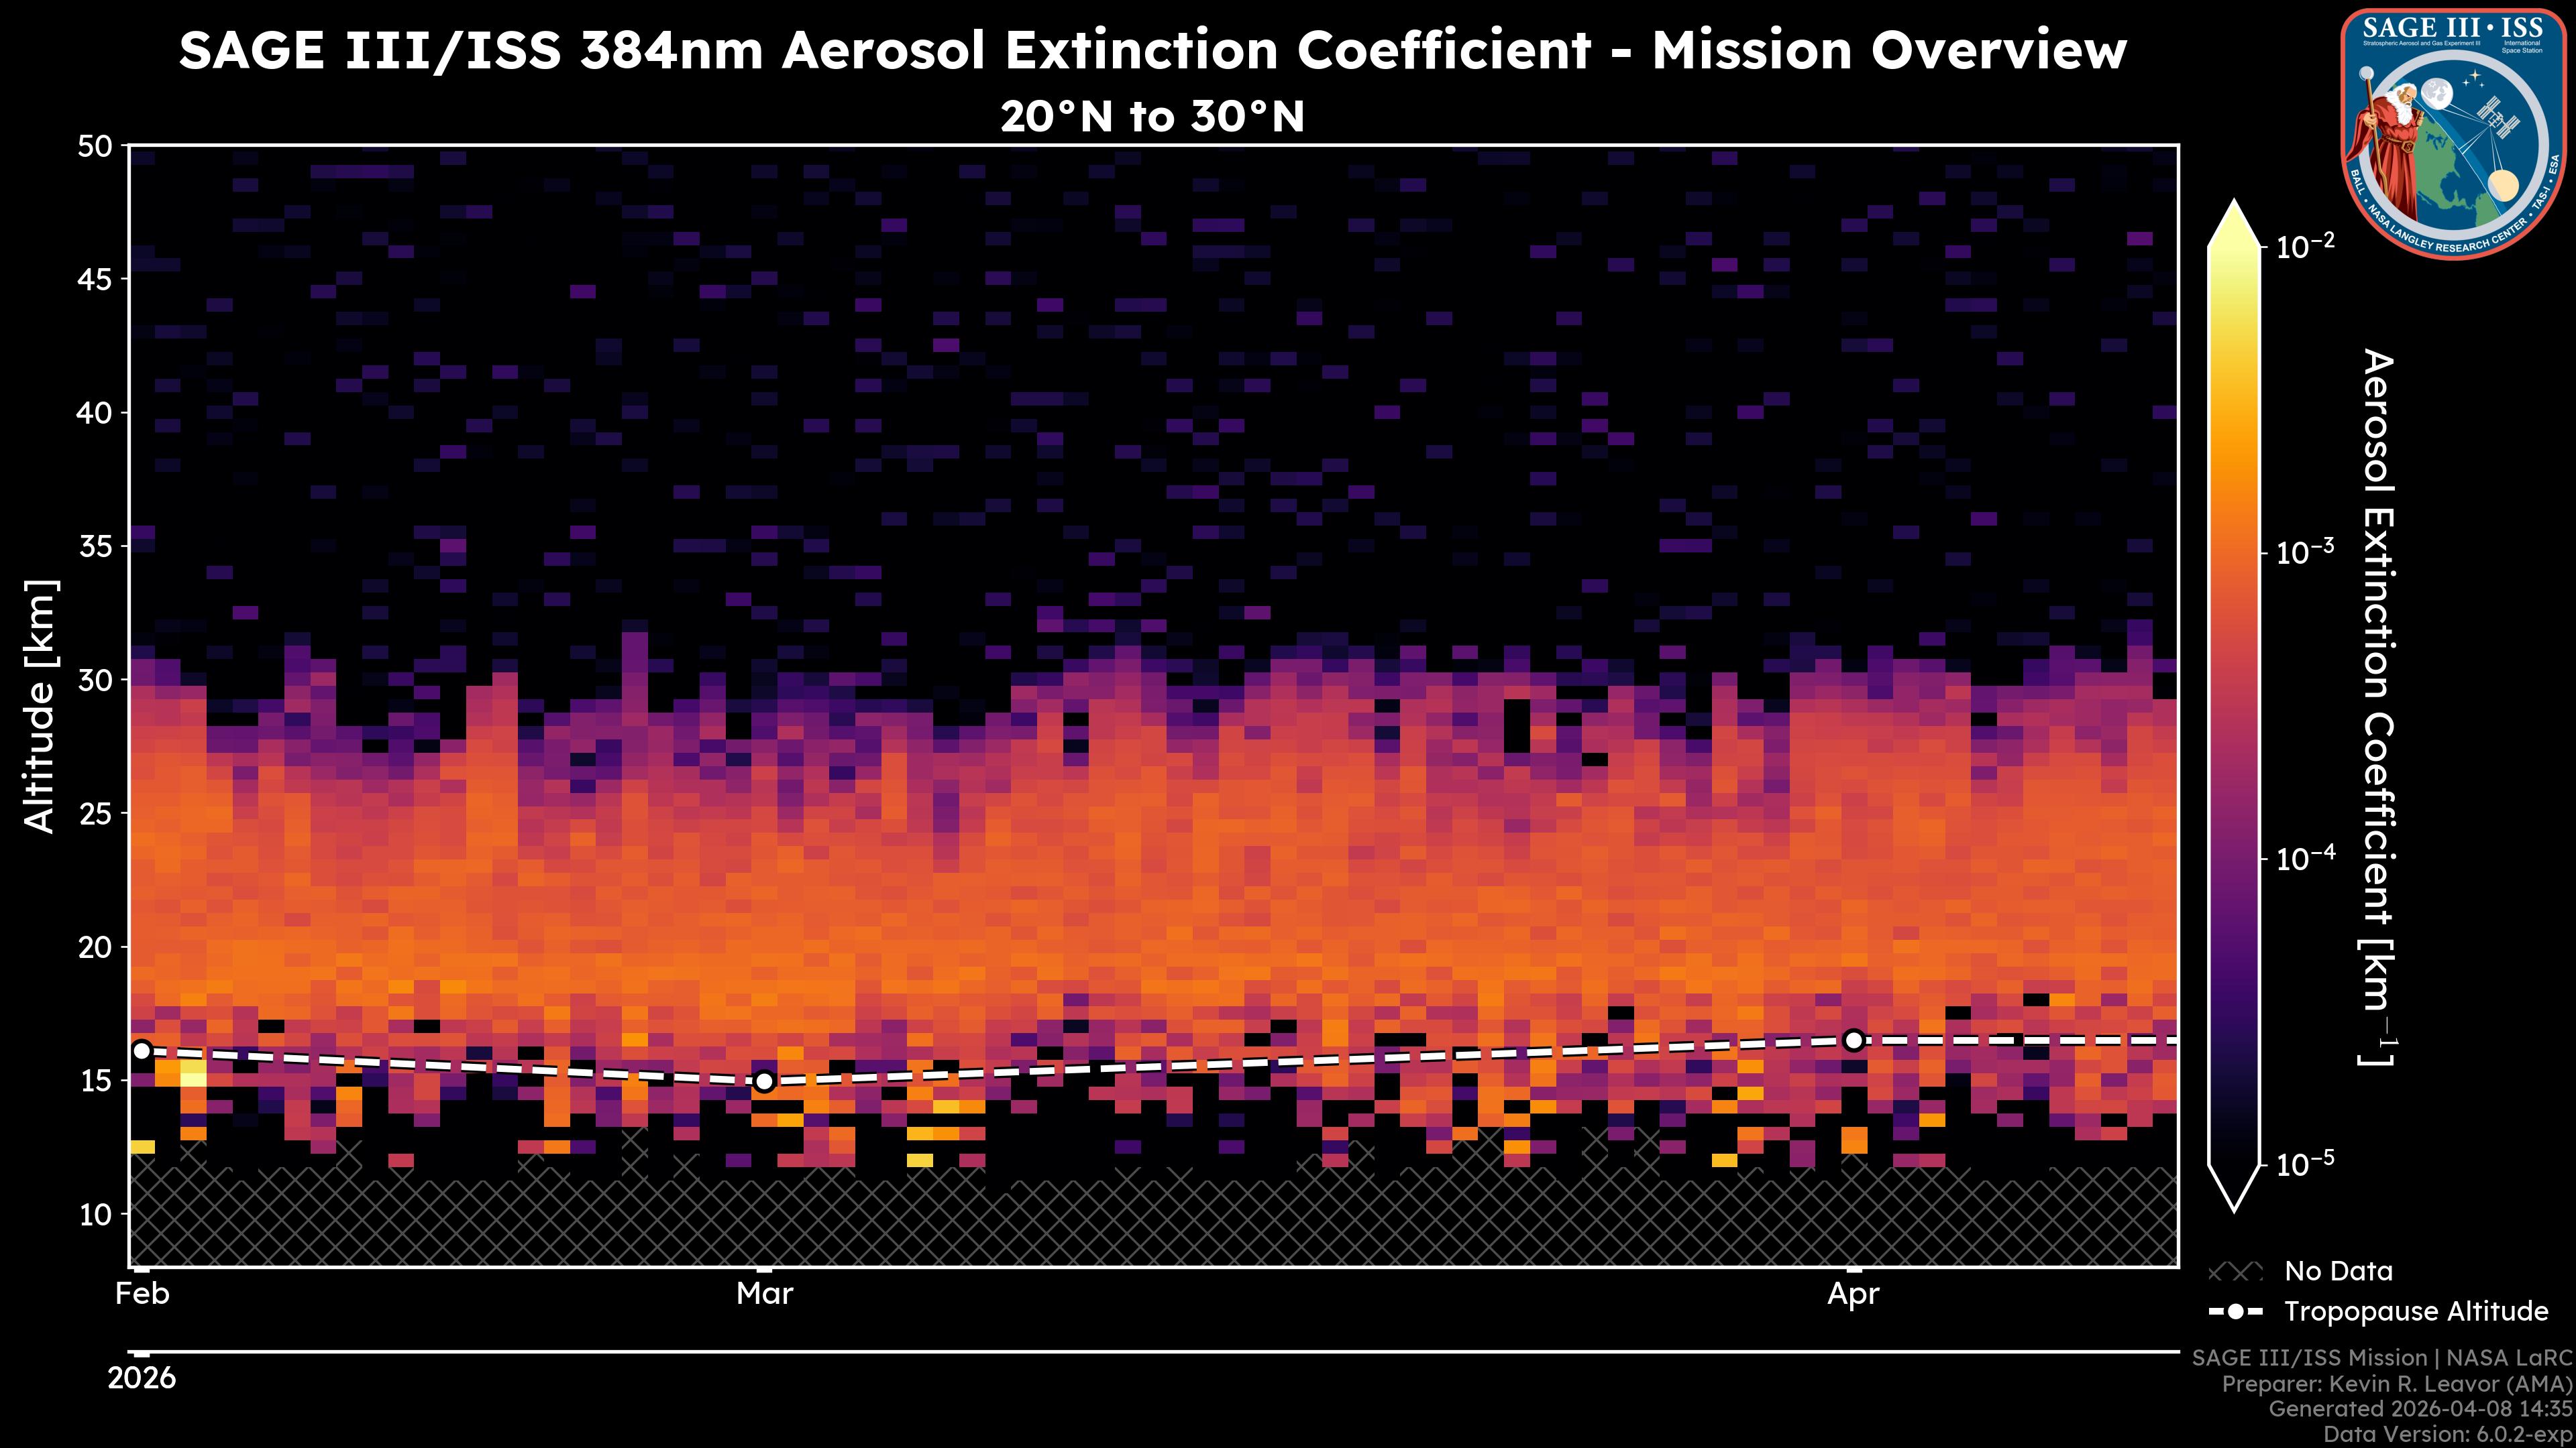This screenshot has height=1448, width=2576.
Task: Click the April tropopause marker dot
Action: [x=1853, y=1040]
